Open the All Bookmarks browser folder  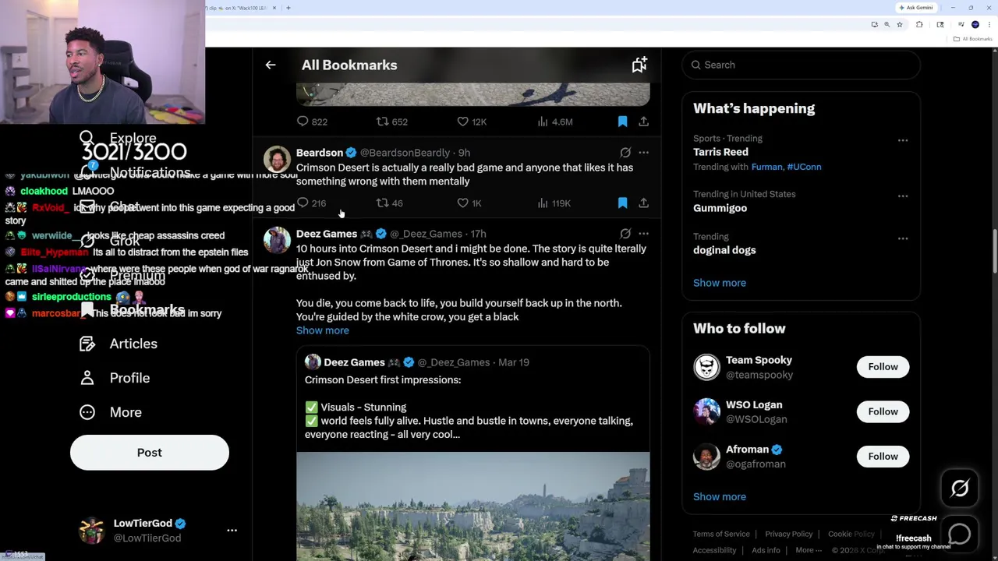coord(972,39)
